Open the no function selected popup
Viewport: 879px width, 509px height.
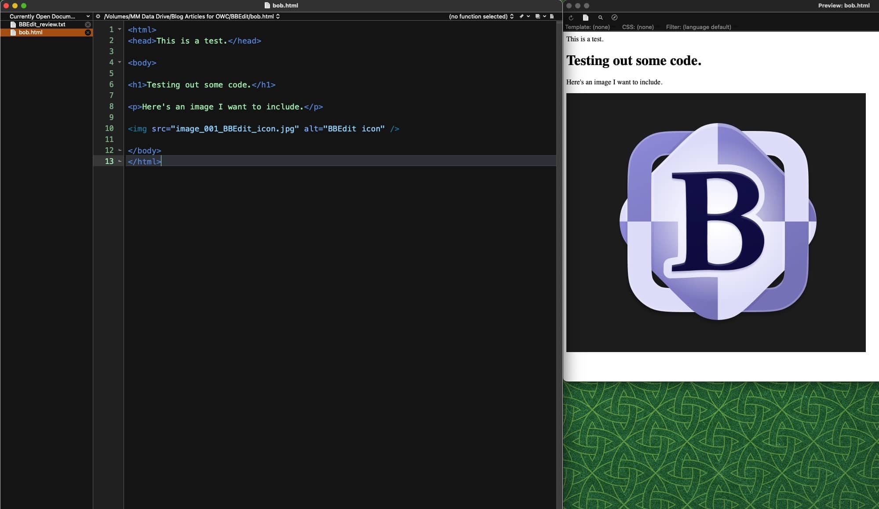click(481, 16)
